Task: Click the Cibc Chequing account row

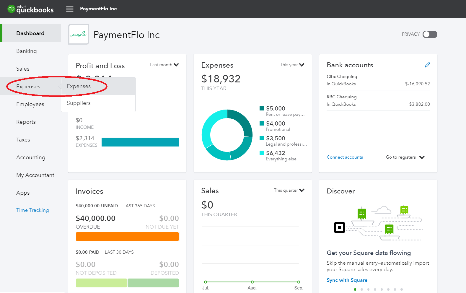Action: click(378, 80)
